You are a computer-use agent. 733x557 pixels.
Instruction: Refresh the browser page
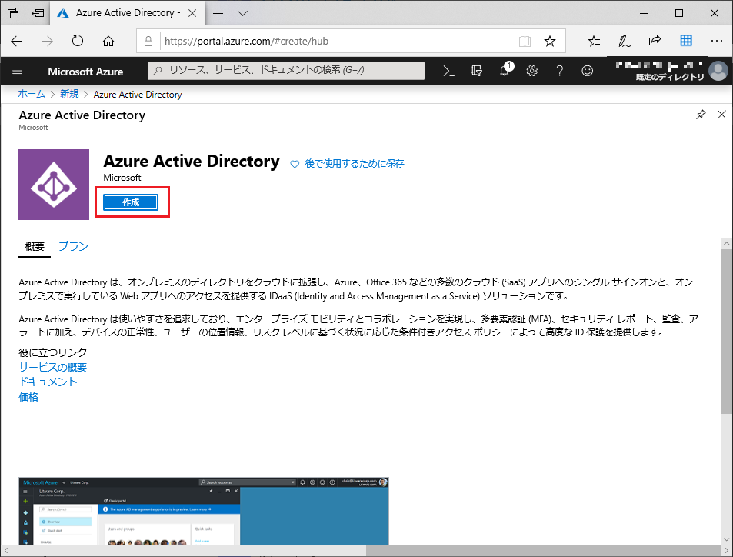(78, 41)
